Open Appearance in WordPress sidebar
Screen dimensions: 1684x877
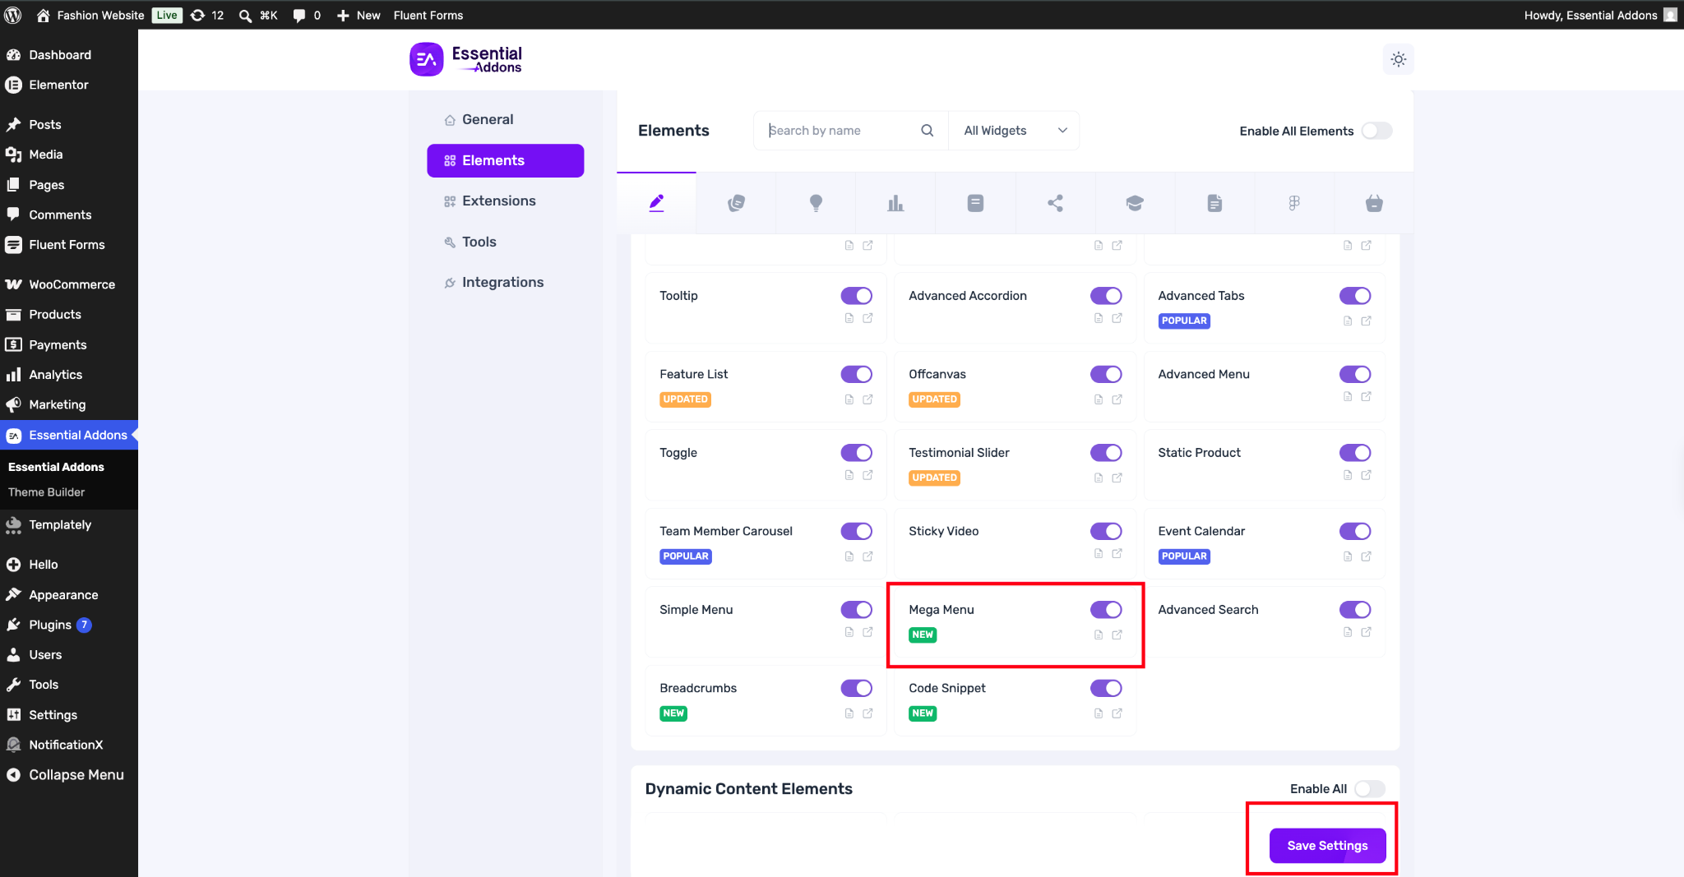click(x=69, y=595)
